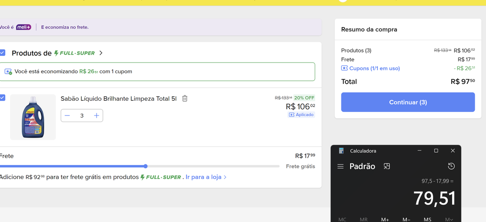This screenshot has height=222, width=486.
Task: Click the free shipping progress bar handle
Action: point(146,166)
